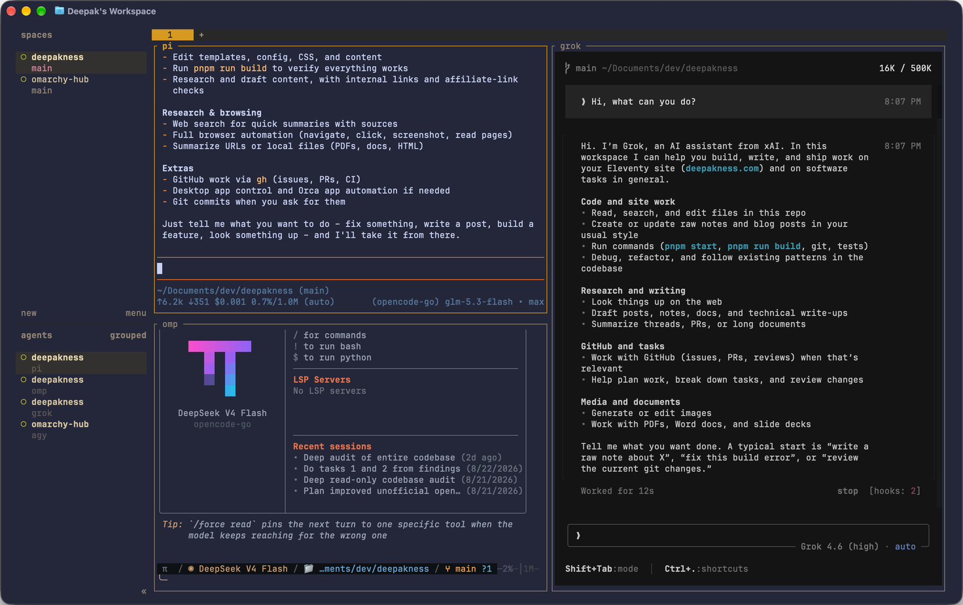Viewport: 963px width, 605px height.
Task: Click the 'pi' pane title
Action: (x=167, y=46)
